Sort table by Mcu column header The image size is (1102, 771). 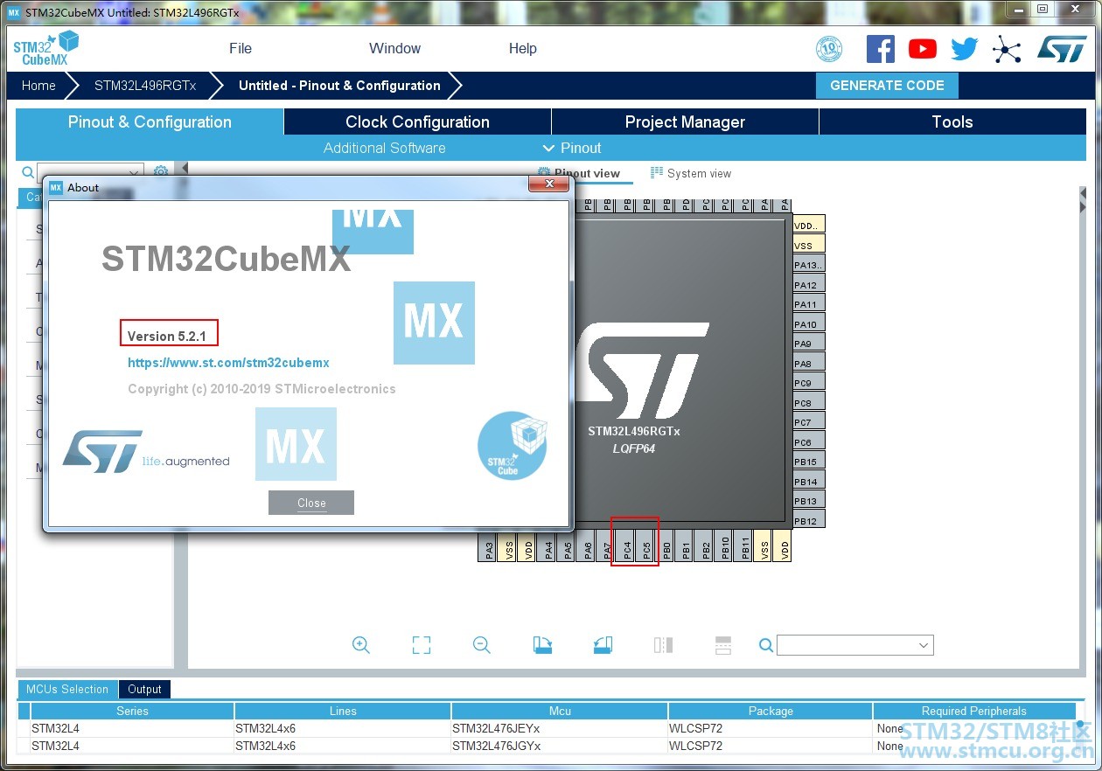coord(560,711)
